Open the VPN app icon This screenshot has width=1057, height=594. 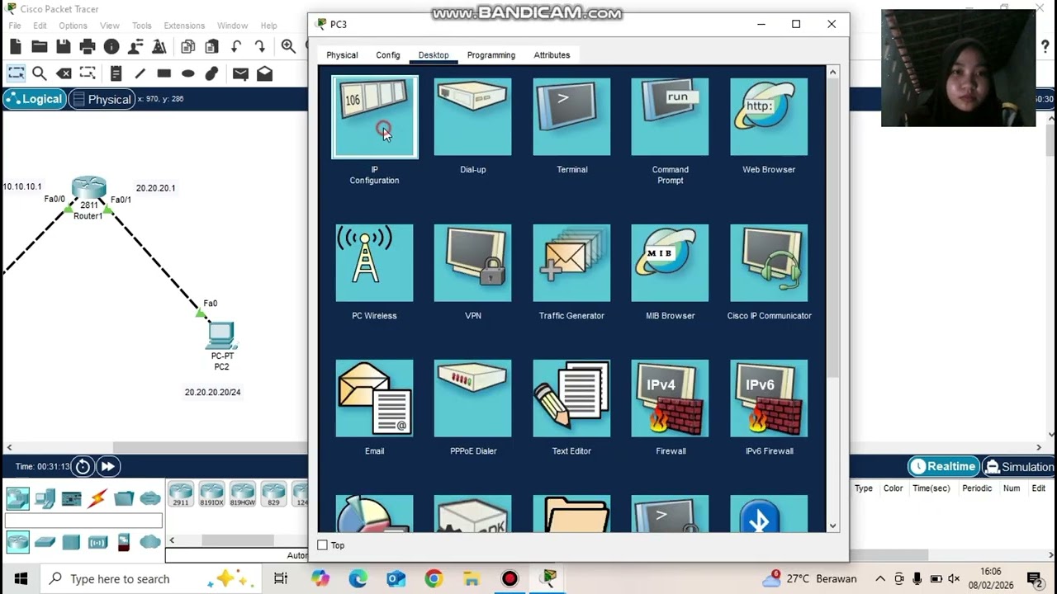[473, 263]
